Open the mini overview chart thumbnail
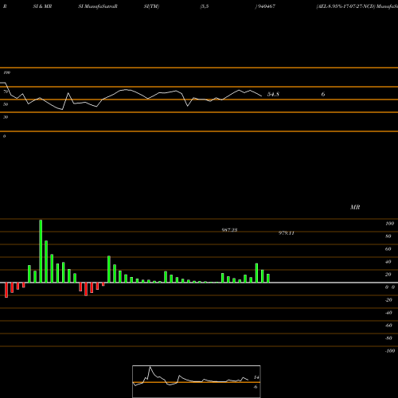The height and width of the screenshot is (398, 398). click(x=197, y=381)
